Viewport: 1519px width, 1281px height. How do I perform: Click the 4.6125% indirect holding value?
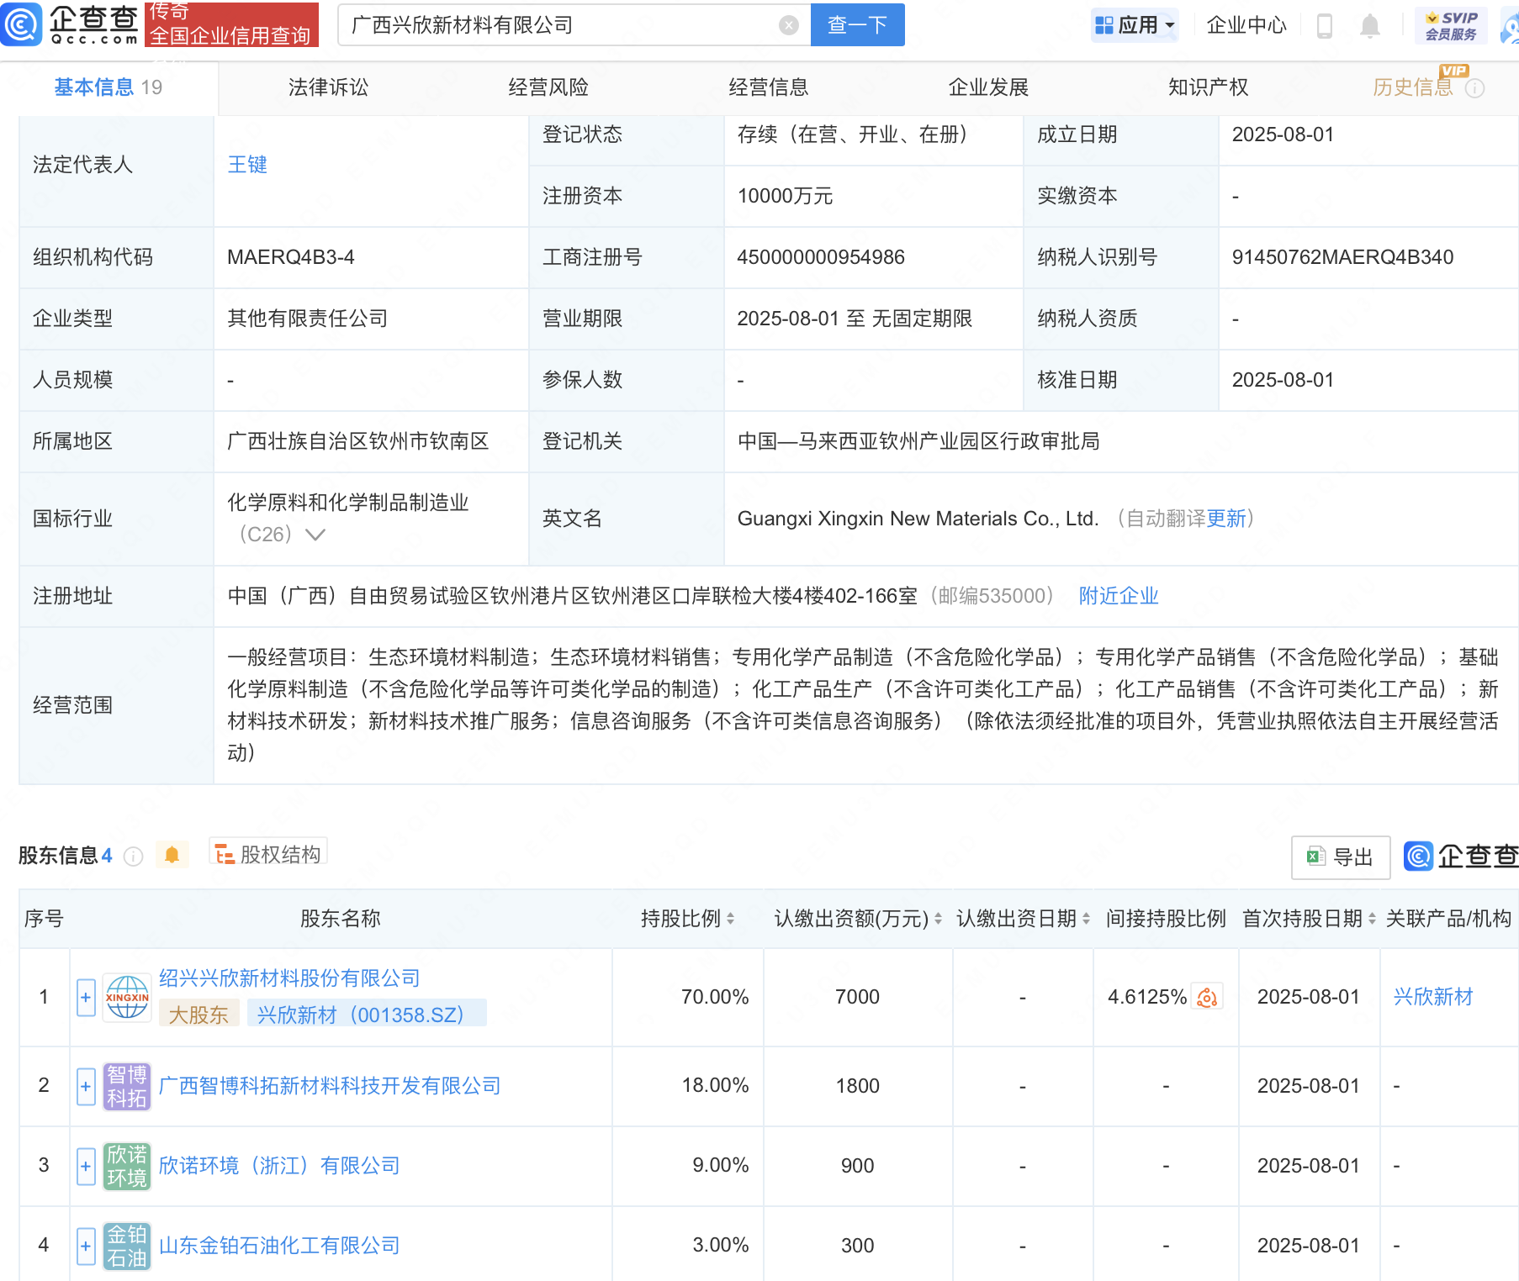(1146, 997)
